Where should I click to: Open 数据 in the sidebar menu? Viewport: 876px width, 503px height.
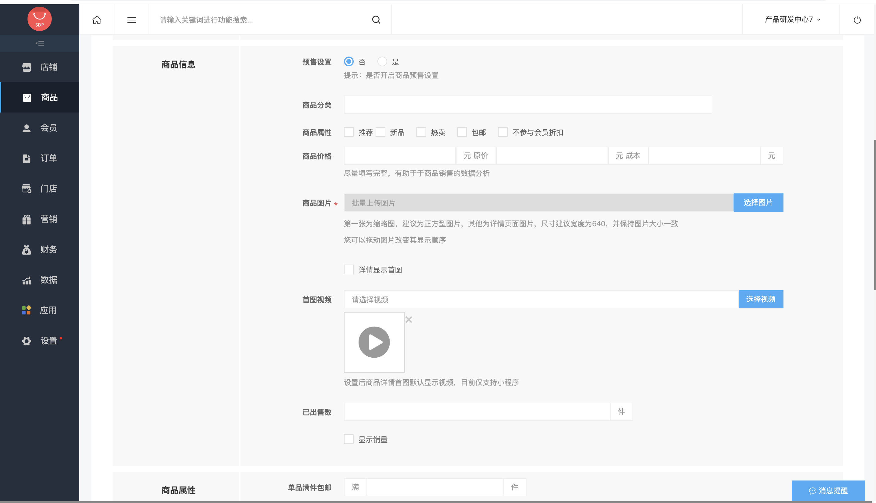(x=39, y=280)
